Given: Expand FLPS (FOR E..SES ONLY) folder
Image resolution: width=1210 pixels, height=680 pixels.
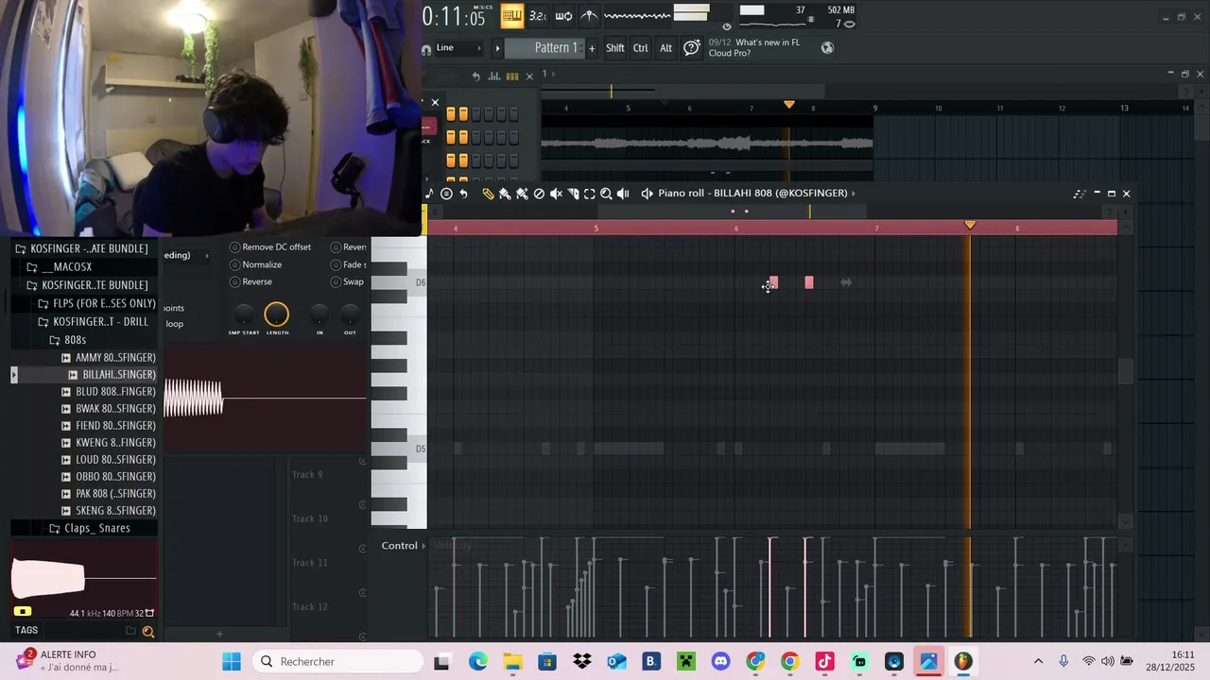Looking at the screenshot, I should 96,303.
